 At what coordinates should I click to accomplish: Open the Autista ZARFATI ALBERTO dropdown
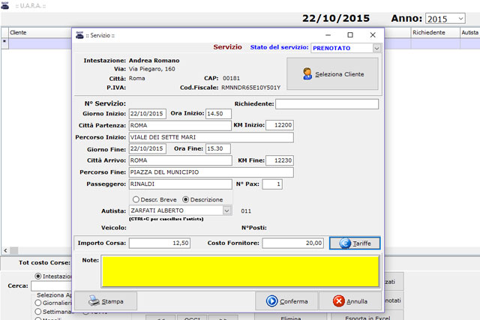coord(226,211)
